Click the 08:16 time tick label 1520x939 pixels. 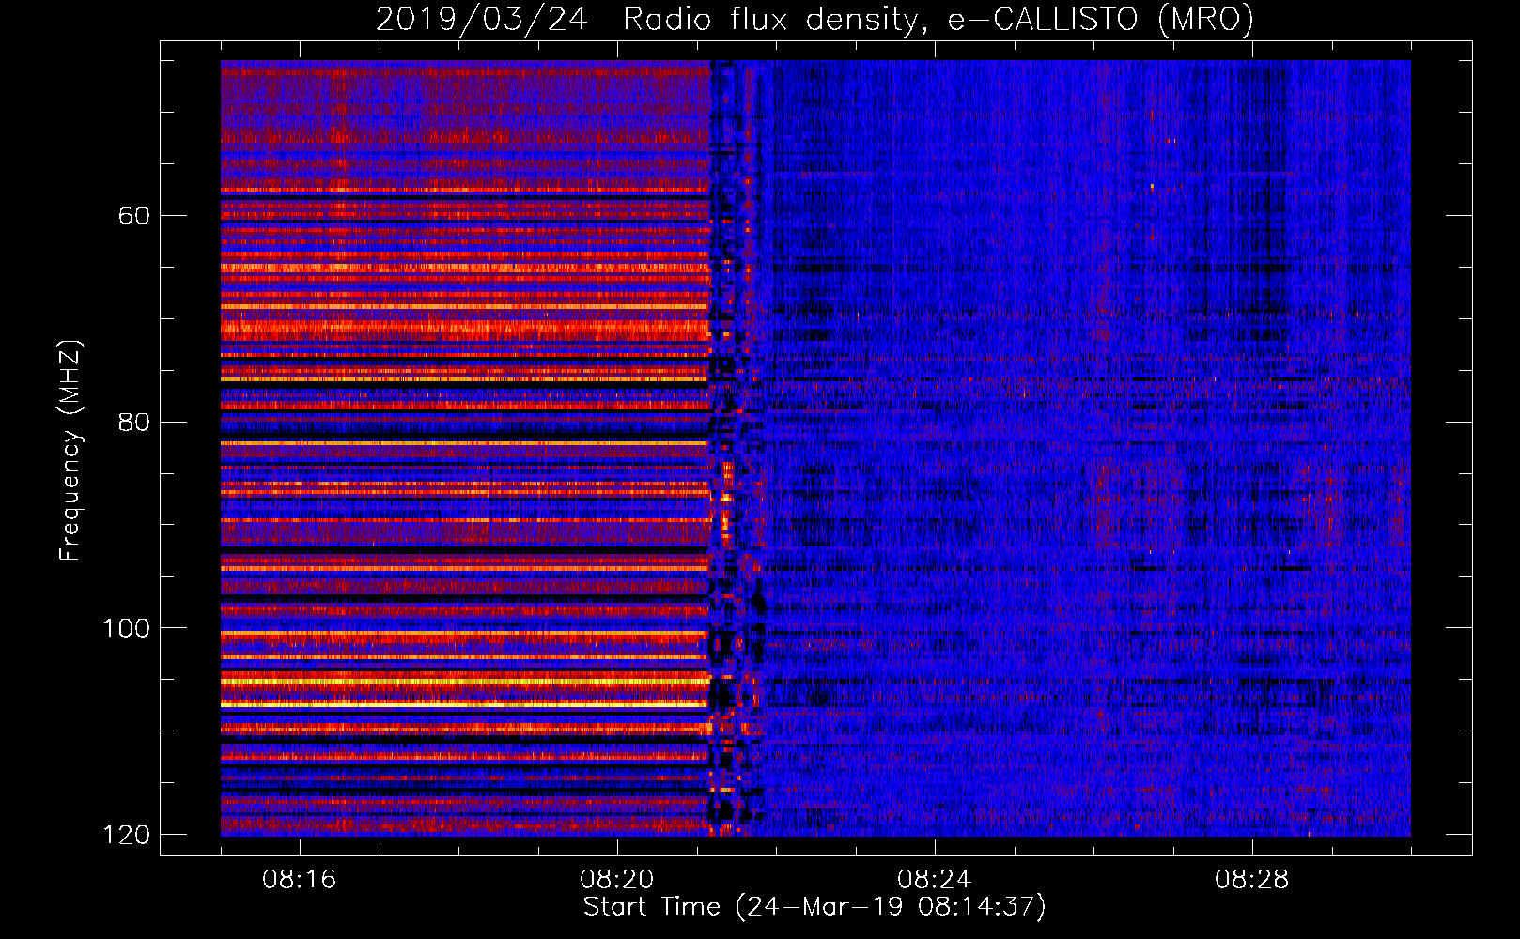tap(300, 880)
